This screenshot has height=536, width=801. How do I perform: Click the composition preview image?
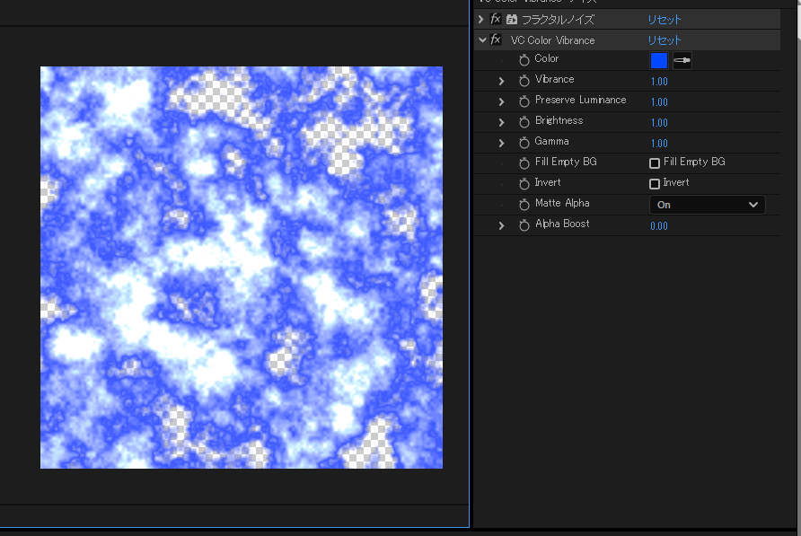242,268
